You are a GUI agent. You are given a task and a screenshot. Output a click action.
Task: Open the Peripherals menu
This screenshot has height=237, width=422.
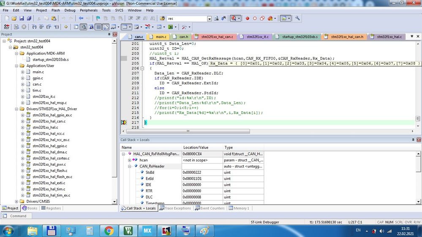[x=89, y=10]
